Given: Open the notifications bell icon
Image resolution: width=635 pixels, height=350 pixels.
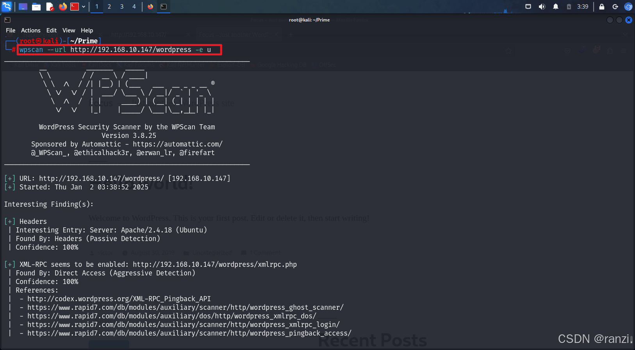Looking at the screenshot, I should click(x=556, y=7).
